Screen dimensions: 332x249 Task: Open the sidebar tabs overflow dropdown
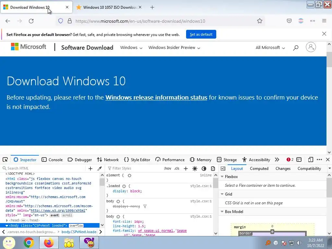329,169
